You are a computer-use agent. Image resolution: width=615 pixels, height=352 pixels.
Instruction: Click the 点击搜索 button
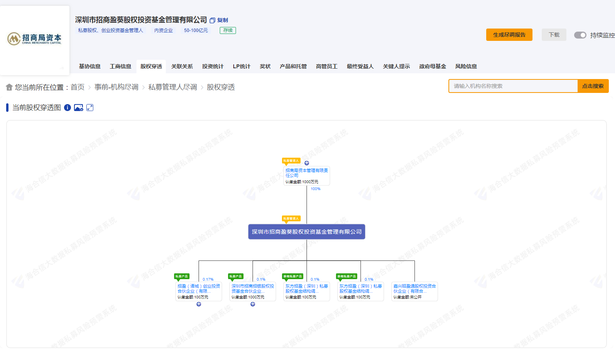pos(593,86)
